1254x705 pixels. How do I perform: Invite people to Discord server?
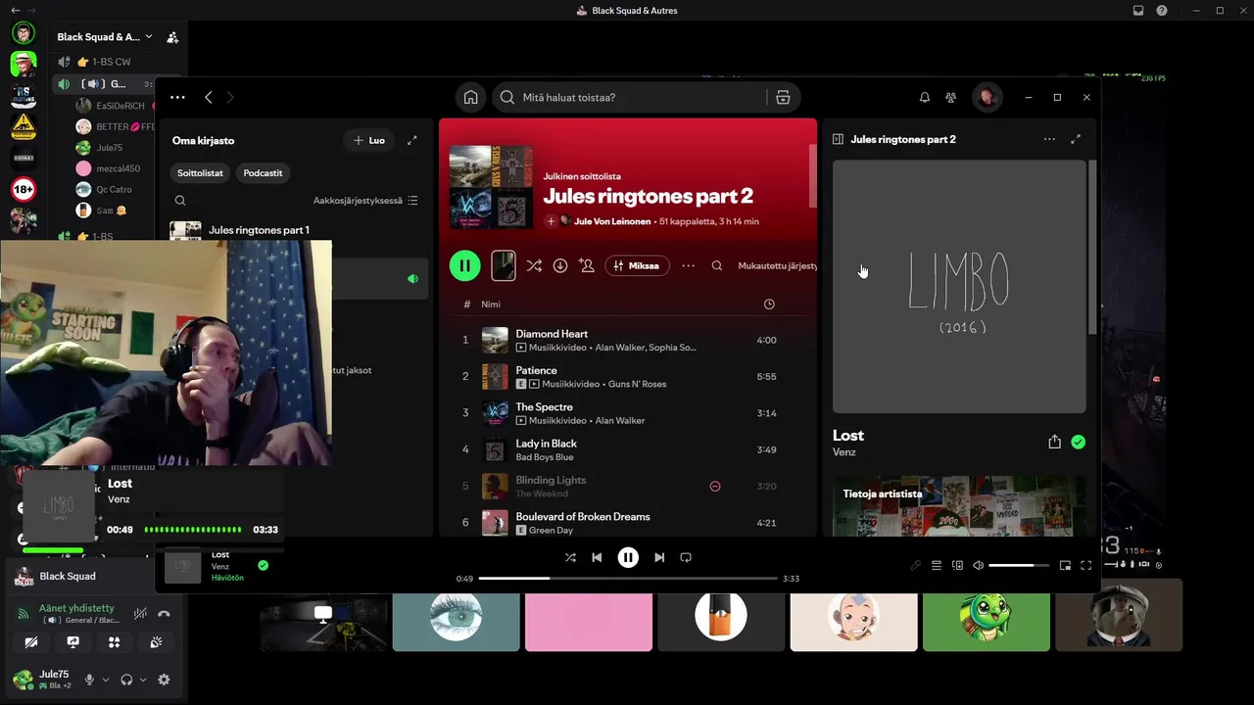click(x=172, y=37)
